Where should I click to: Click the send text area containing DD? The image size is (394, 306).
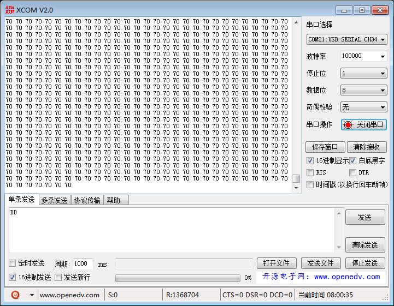point(172,230)
